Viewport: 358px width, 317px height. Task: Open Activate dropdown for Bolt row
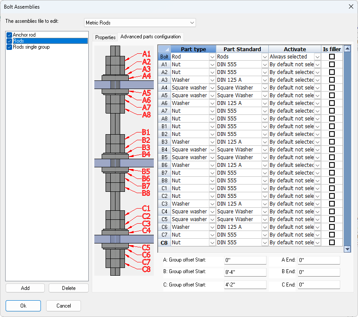point(318,57)
